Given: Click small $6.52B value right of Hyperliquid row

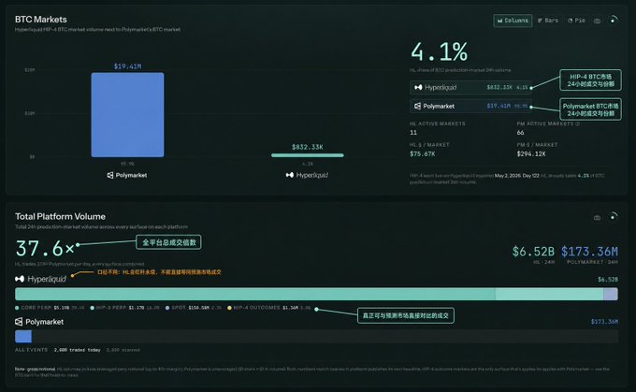Looking at the screenshot, I should pyautogui.click(x=608, y=279).
